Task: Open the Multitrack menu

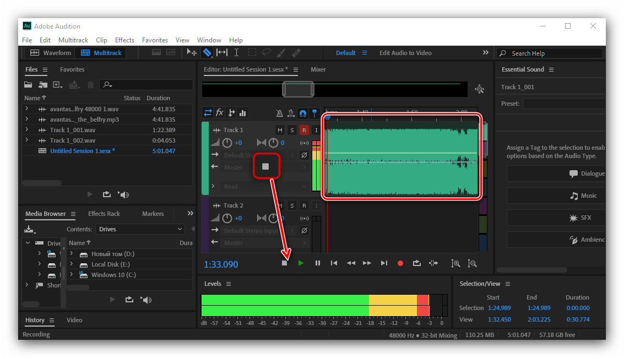Action: (x=73, y=40)
